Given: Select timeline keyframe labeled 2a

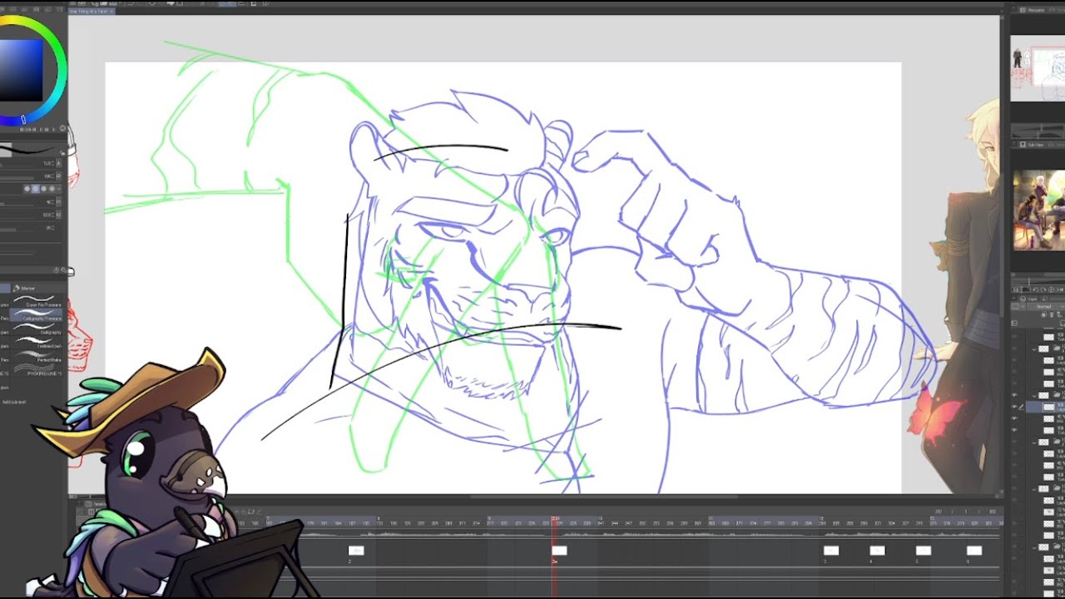Looking at the screenshot, I should coord(559,551).
